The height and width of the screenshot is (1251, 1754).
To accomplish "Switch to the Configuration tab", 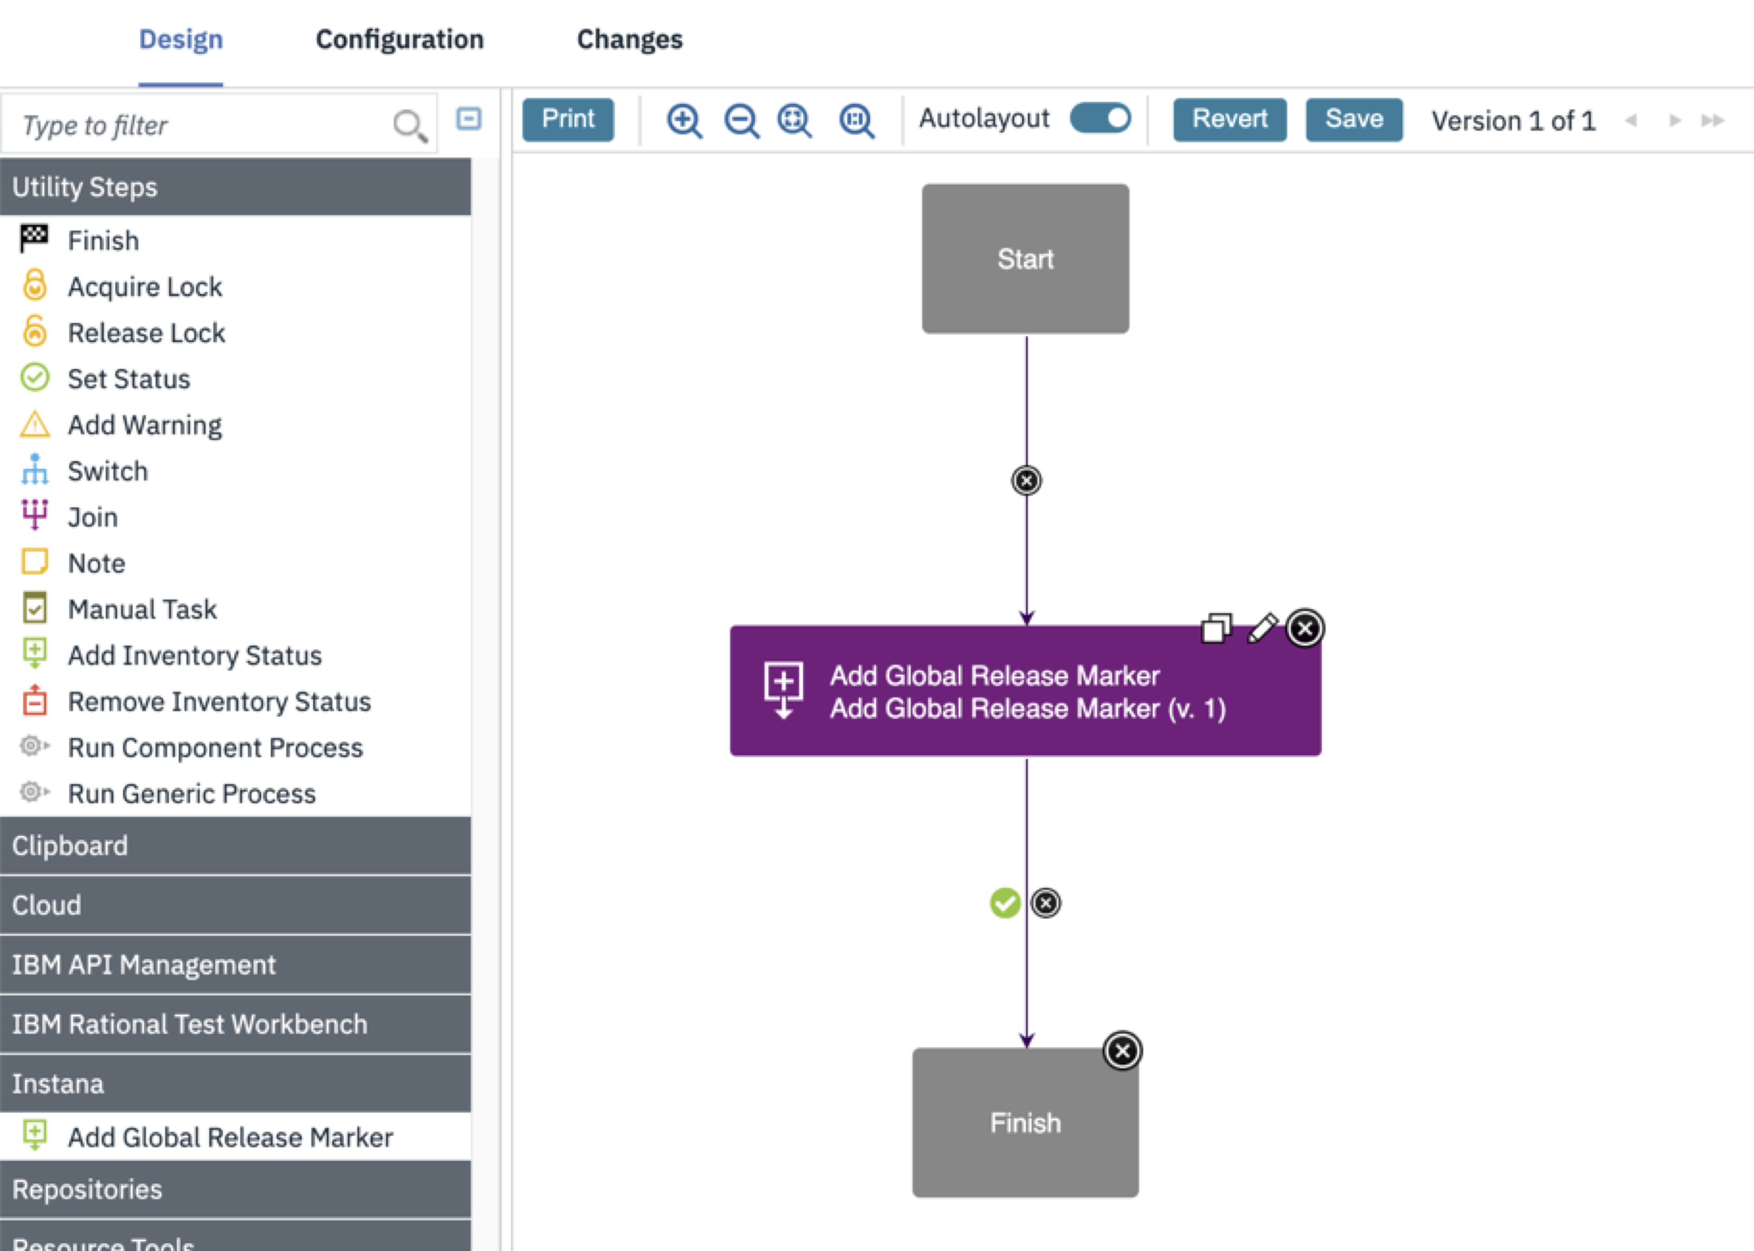I will point(400,39).
